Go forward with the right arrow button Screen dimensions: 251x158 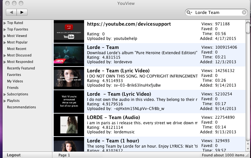click(x=22, y=12)
